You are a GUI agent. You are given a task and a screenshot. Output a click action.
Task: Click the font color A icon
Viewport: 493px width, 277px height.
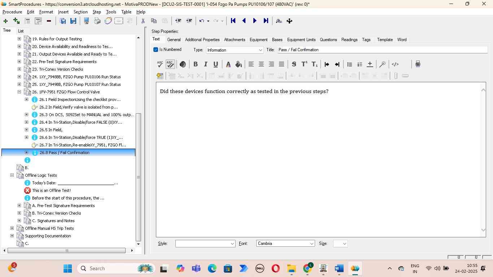click(228, 64)
